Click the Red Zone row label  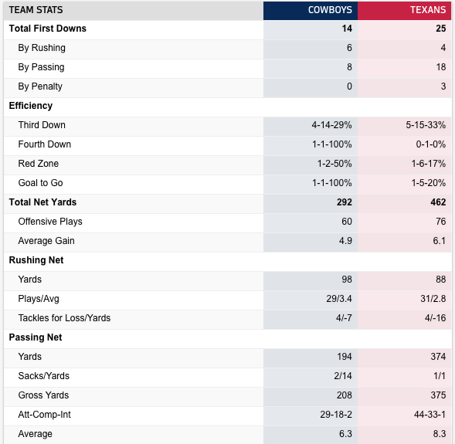tap(39, 164)
